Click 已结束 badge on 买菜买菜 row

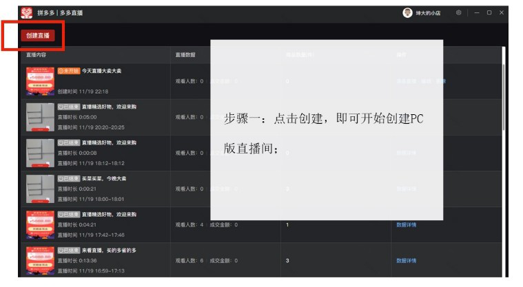67,178
